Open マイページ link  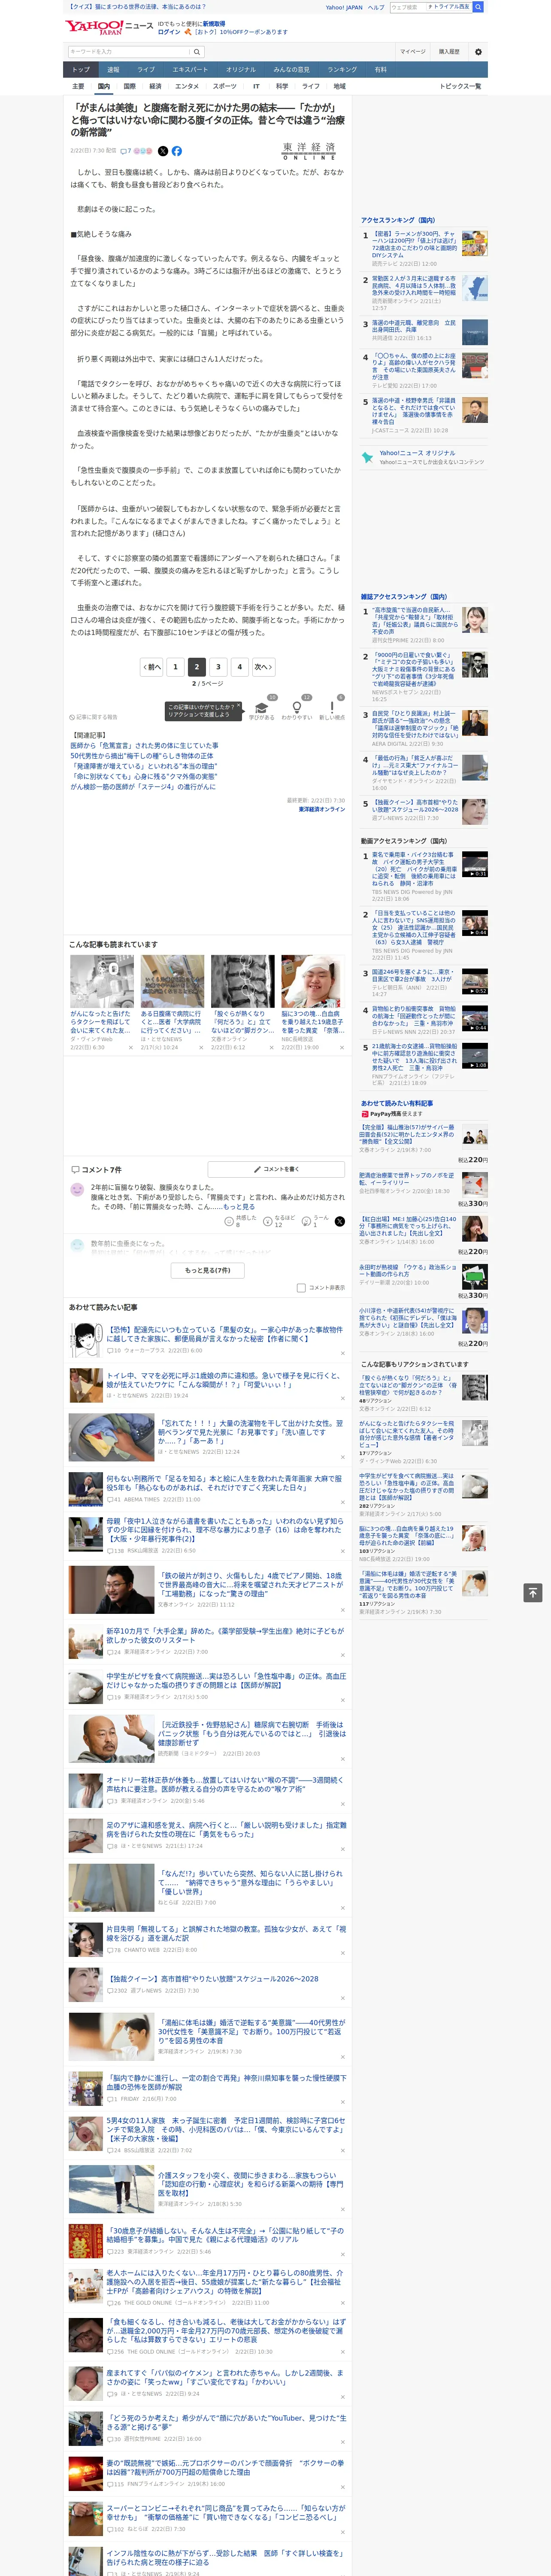(412, 52)
